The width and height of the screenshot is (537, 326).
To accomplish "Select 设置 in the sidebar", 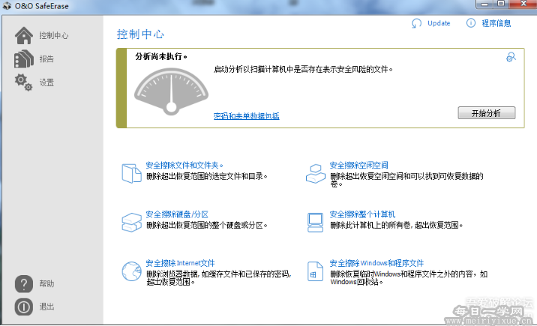I will click(46, 82).
